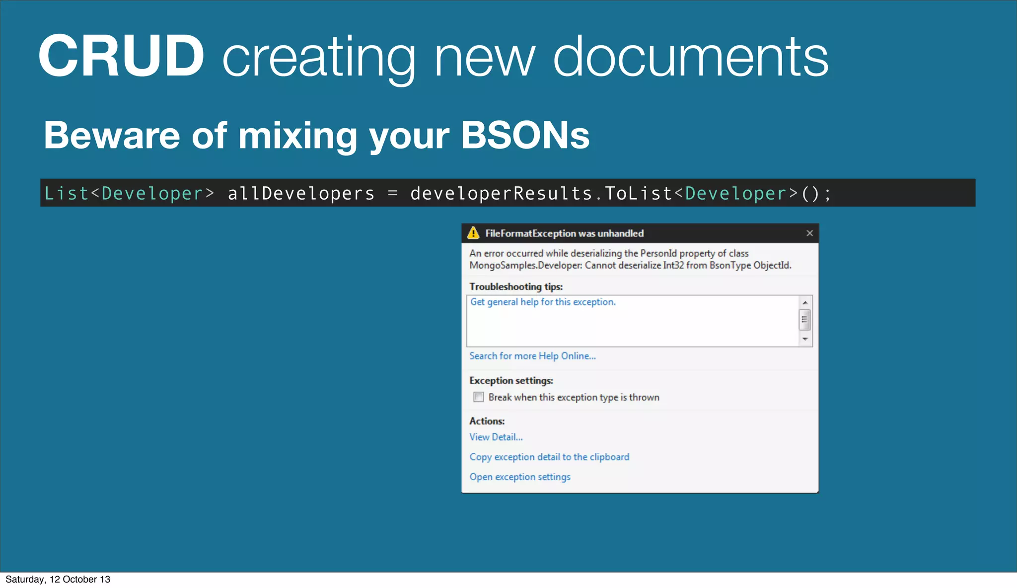1017x588 pixels.
Task: Click the FileFormatException was unhandled title
Action: (564, 233)
